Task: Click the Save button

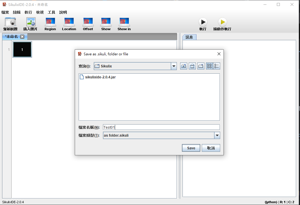Action: tap(191, 148)
